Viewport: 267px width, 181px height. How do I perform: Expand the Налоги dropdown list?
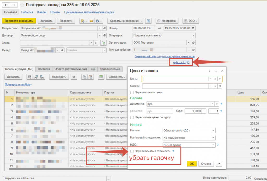pos(213,130)
